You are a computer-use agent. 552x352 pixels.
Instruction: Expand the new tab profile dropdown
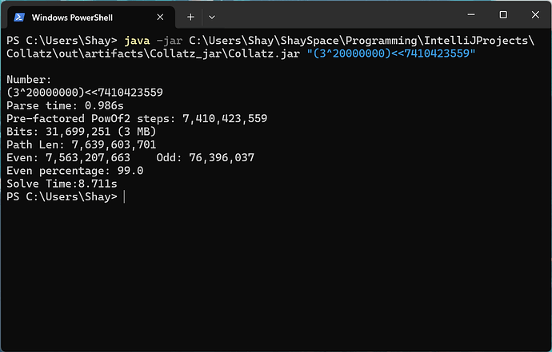pyautogui.click(x=212, y=16)
